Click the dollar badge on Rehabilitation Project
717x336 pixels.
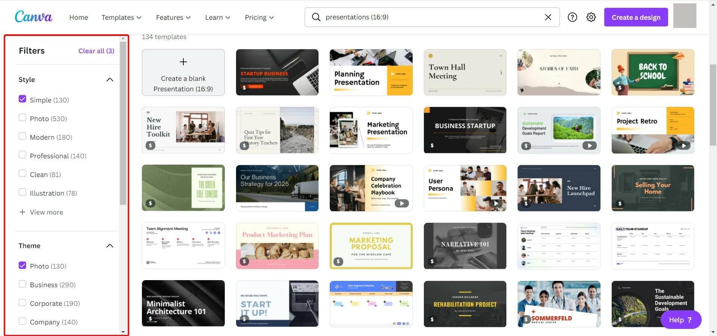coord(432,319)
